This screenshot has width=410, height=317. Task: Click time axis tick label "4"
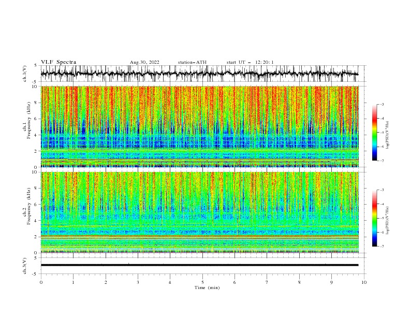coord(170,282)
